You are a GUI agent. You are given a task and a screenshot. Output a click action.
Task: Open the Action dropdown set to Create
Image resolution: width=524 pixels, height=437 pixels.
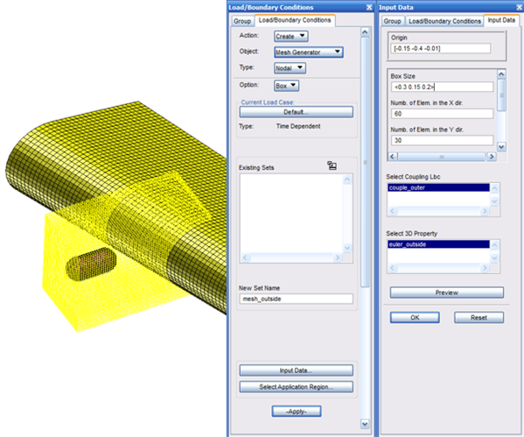point(290,36)
